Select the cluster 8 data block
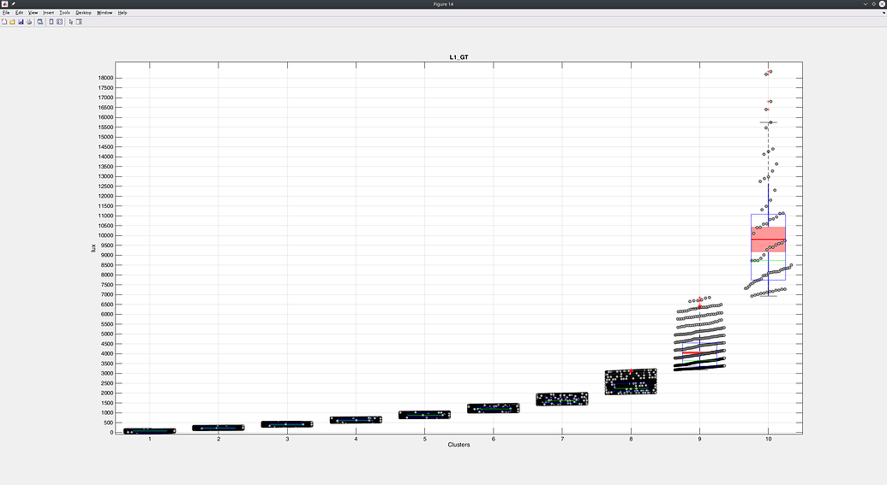 click(x=631, y=381)
